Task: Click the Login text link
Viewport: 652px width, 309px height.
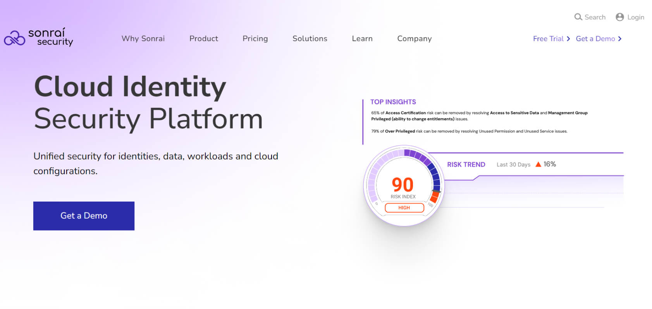Action: coord(636,17)
